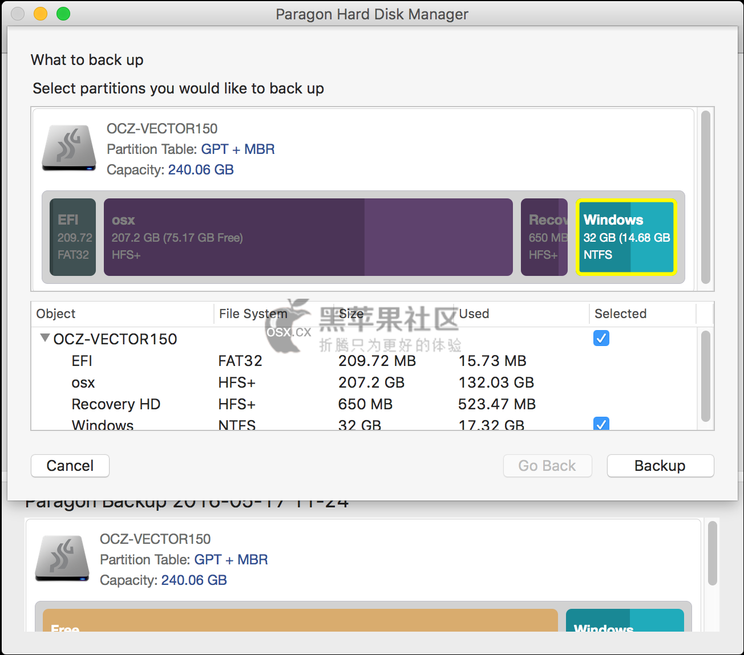Uncheck the Windows row Selected checkbox
Screen dimensions: 744x655
coord(601,424)
